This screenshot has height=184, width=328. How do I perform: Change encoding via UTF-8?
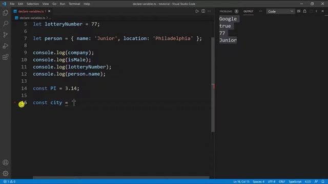tap(272, 181)
